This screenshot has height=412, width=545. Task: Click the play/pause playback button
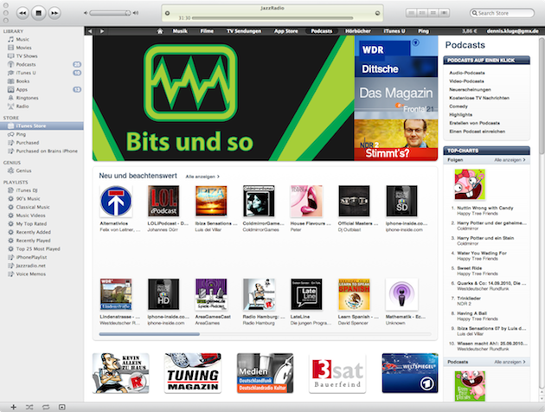coord(38,13)
